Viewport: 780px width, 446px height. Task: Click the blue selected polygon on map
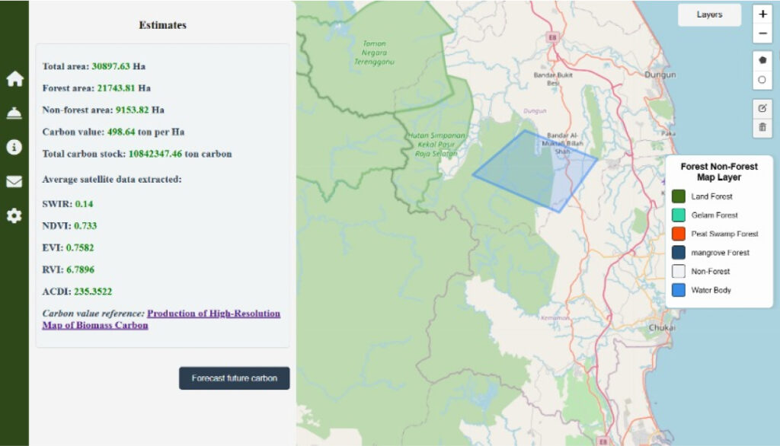[533, 171]
